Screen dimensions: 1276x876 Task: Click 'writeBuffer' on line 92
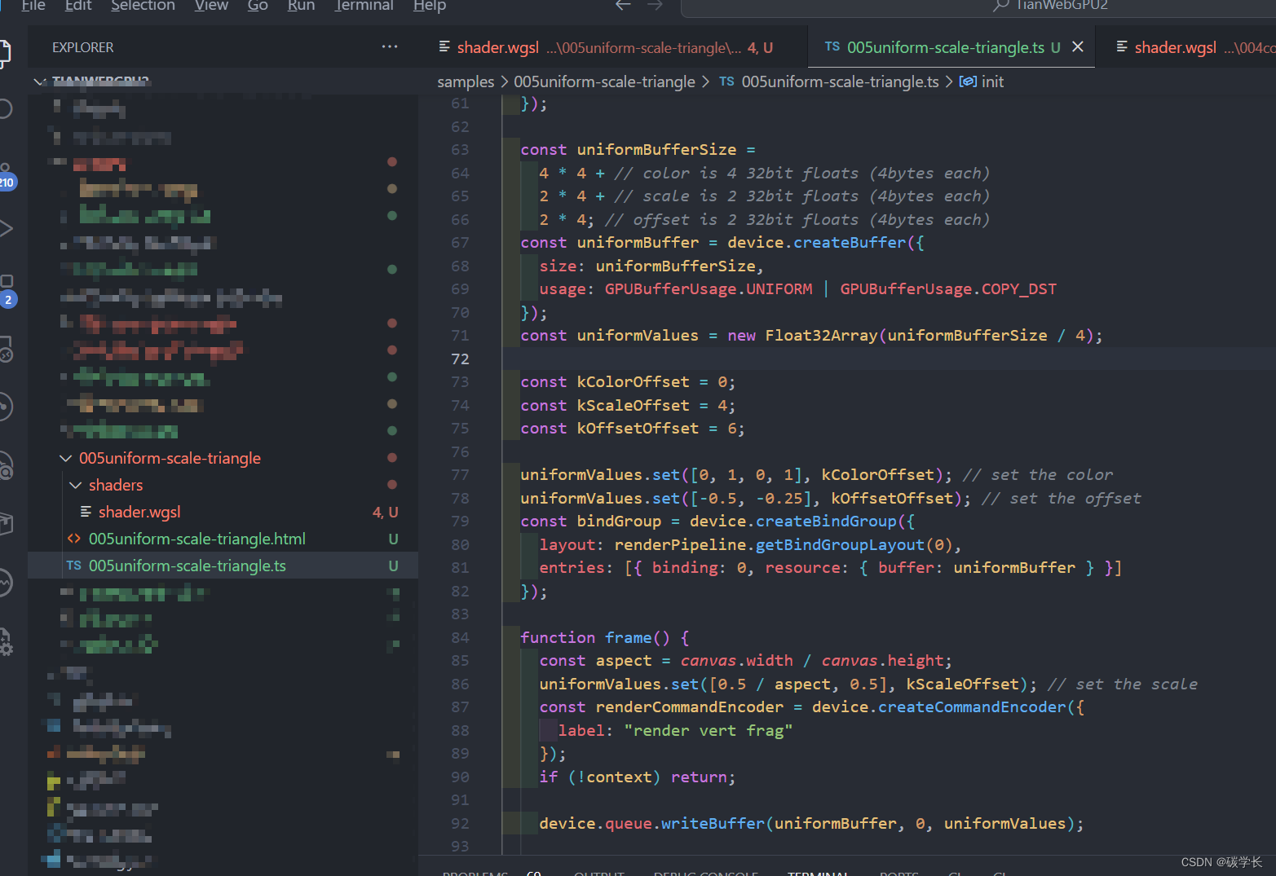[x=713, y=824]
